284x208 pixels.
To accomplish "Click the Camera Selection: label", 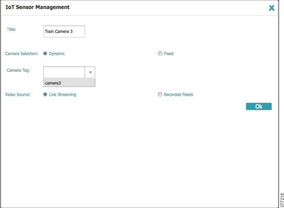I will [x=22, y=54].
